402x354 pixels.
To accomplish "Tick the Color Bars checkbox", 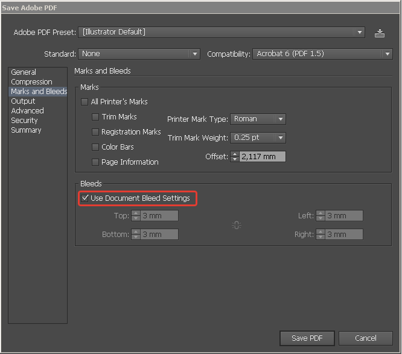I will [x=95, y=147].
